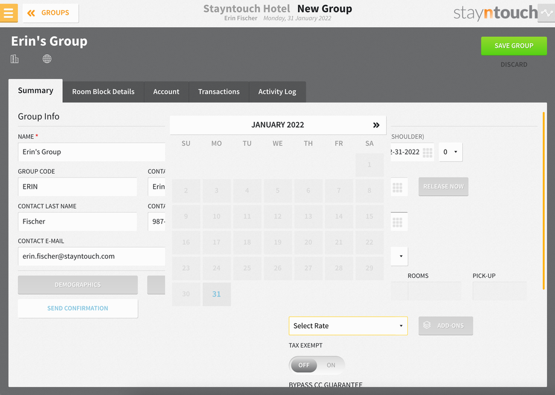Click the staynTouch logo

(495, 13)
